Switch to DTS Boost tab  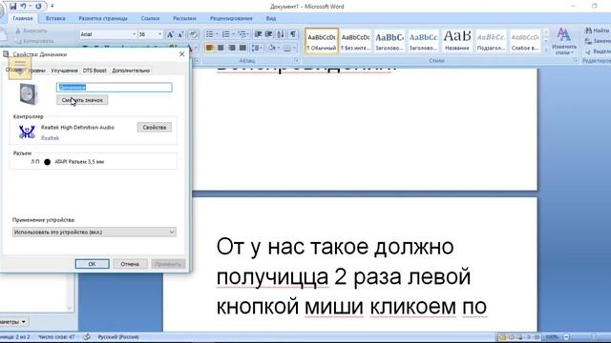[x=95, y=71]
